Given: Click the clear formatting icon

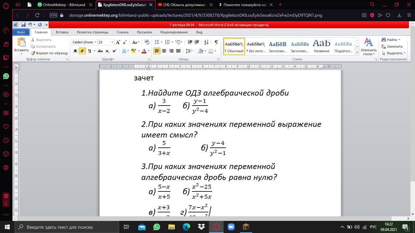Looking at the screenshot, I should (x=147, y=42).
